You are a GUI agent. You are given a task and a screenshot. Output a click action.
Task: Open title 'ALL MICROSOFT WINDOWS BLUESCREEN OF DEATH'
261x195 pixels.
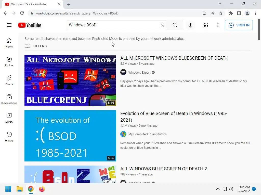click(174, 58)
